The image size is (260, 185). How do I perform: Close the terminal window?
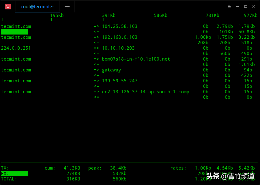coord(253,6)
